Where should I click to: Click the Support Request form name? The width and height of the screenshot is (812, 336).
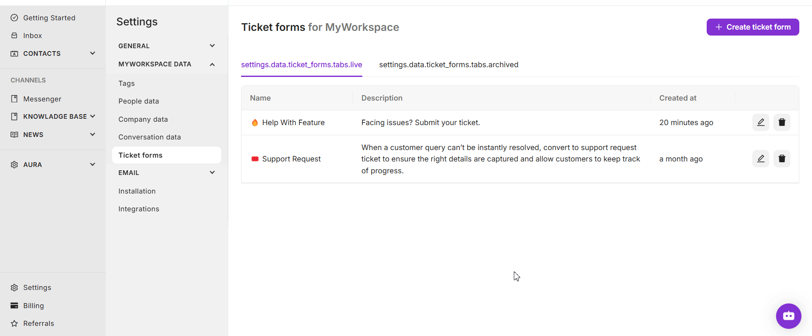pyautogui.click(x=291, y=159)
